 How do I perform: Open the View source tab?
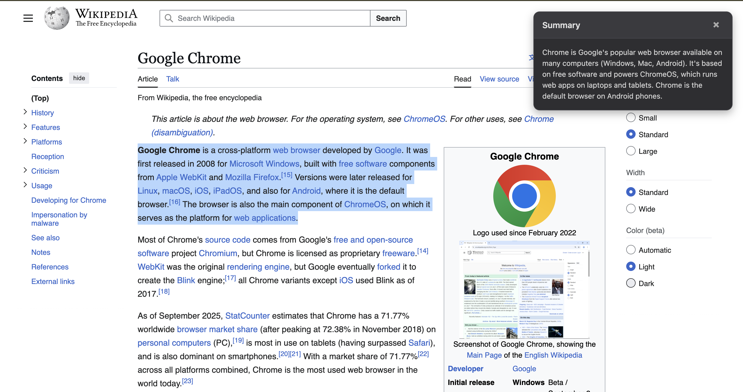(x=499, y=79)
